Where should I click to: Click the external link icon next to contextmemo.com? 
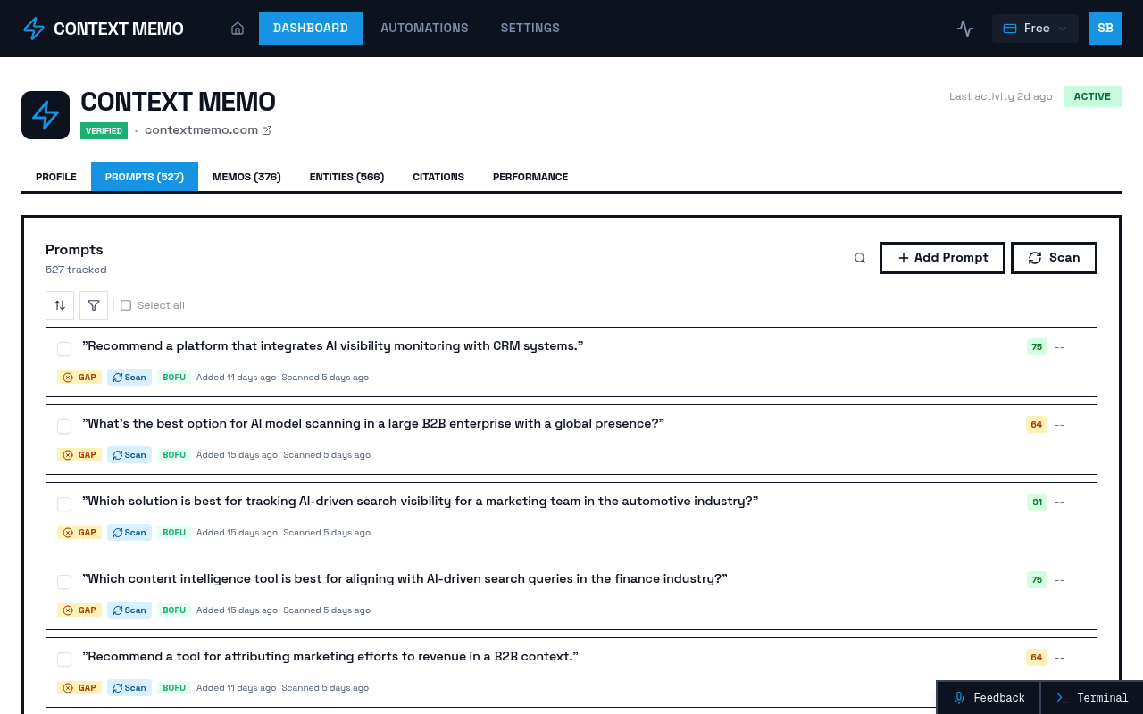(266, 129)
